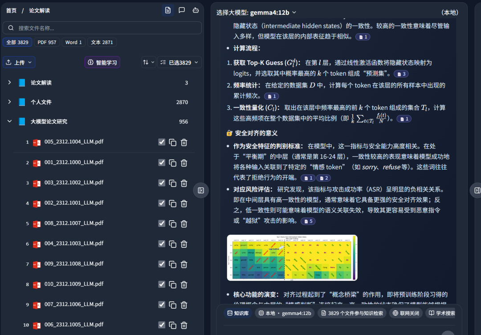The width and height of the screenshot is (481, 335).
Task: Open file 006_2312.1005_LLM.pdf
Action: point(74,324)
